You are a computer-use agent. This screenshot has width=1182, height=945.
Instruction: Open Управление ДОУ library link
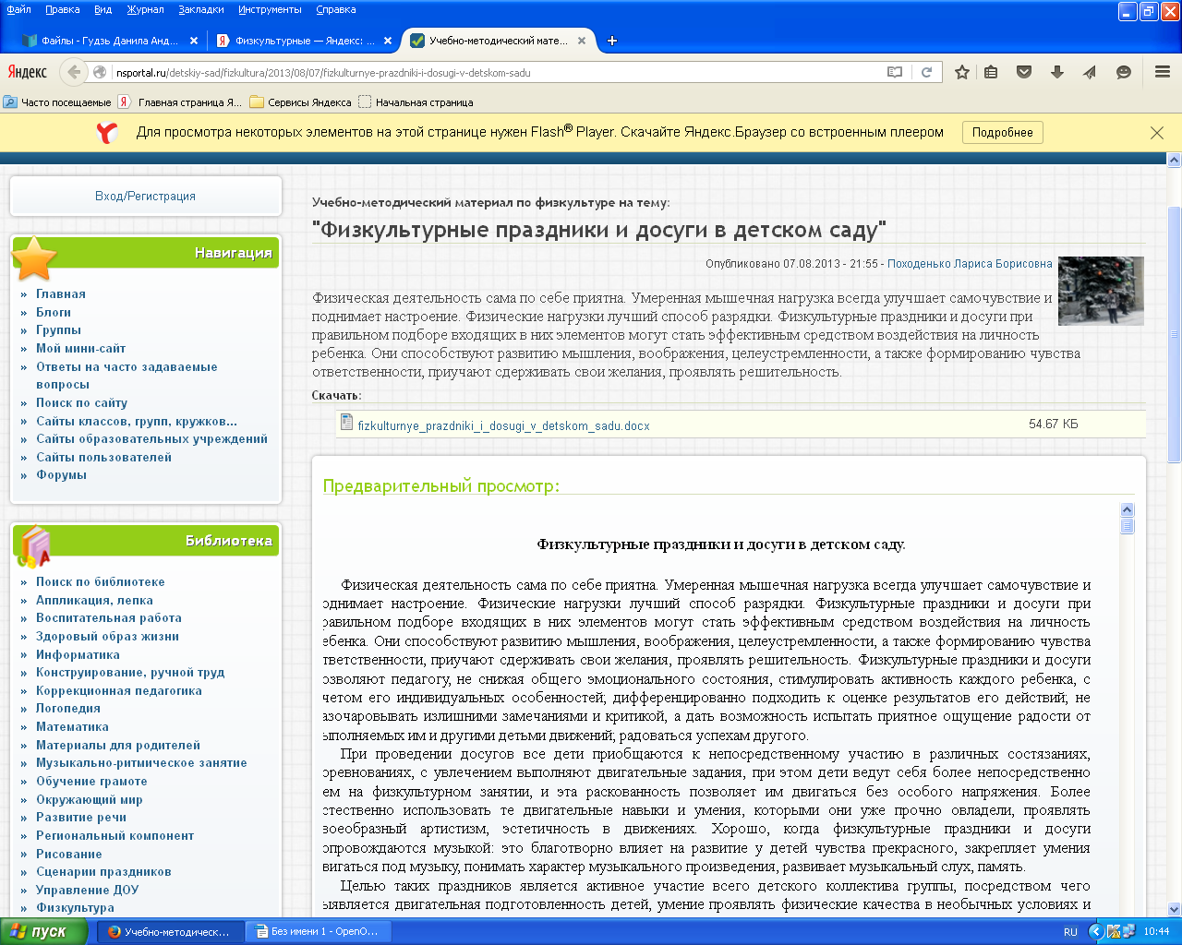pos(87,891)
